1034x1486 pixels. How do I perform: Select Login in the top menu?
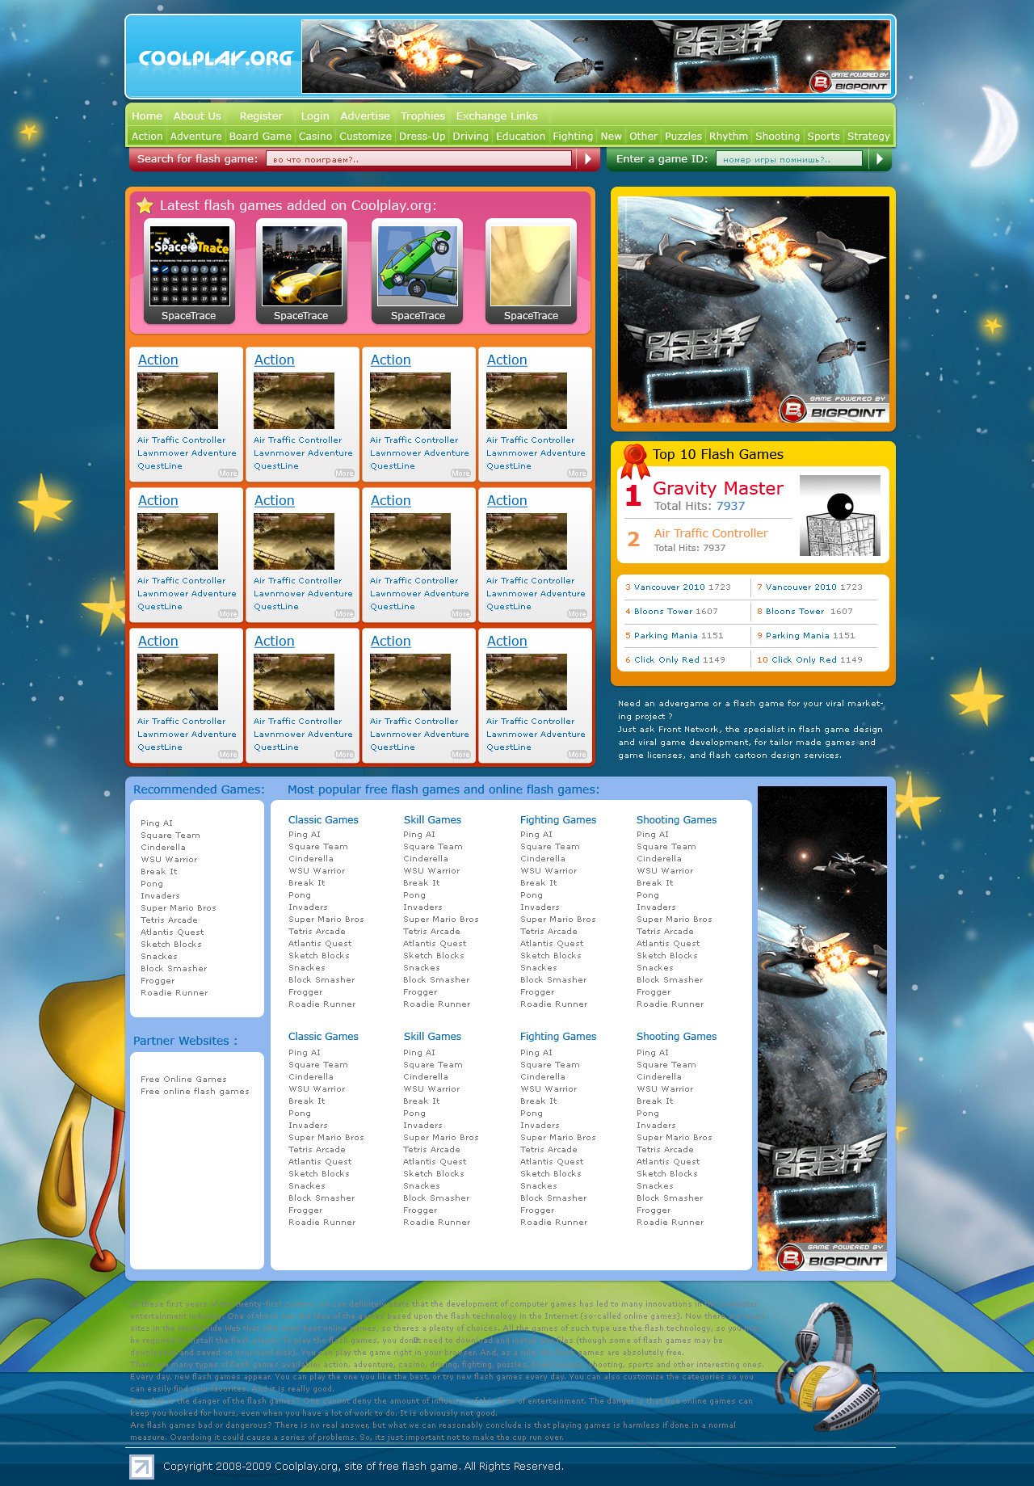(x=315, y=116)
